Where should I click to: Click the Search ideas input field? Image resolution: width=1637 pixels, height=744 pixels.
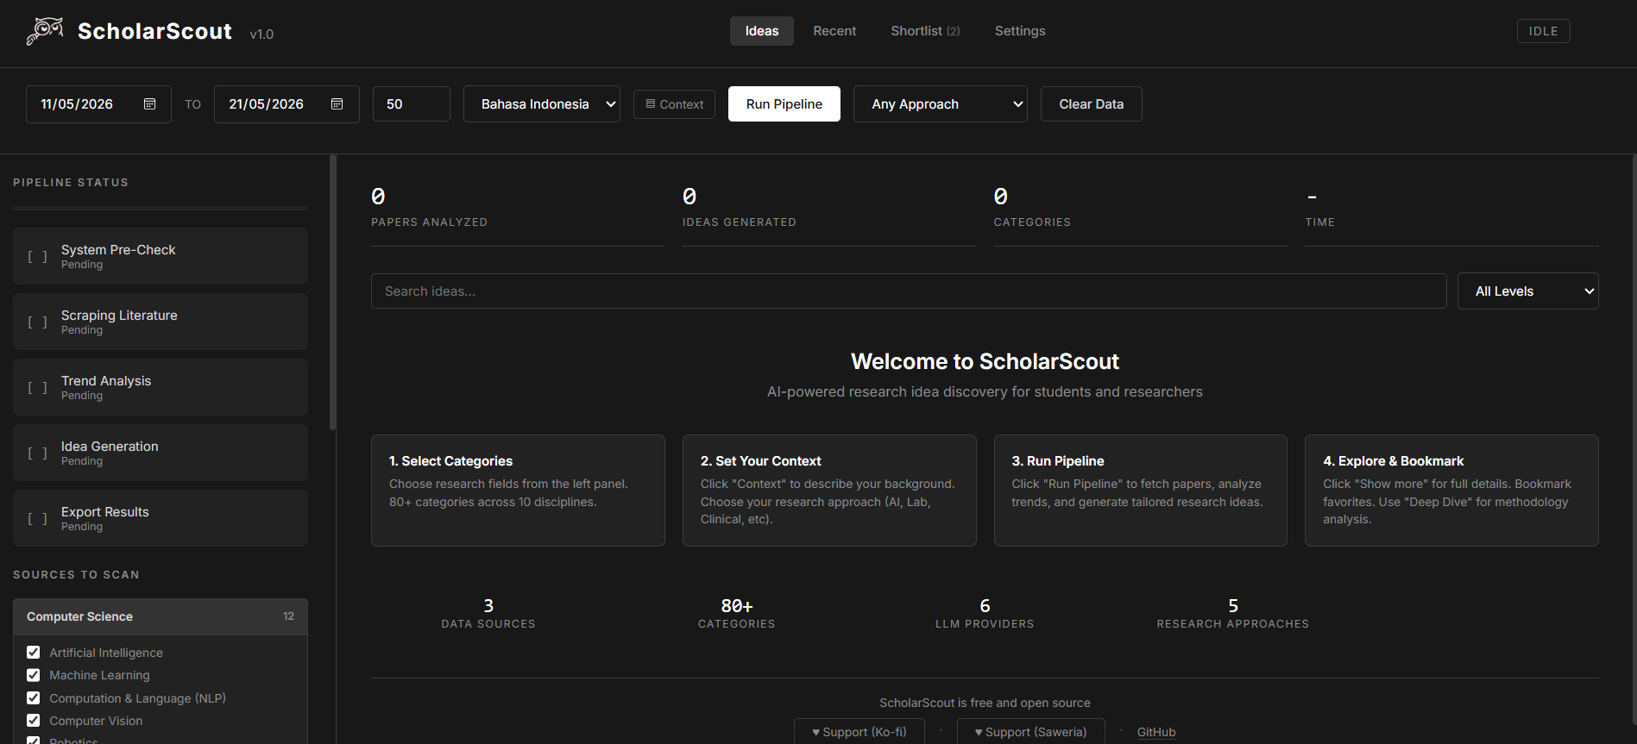(909, 291)
